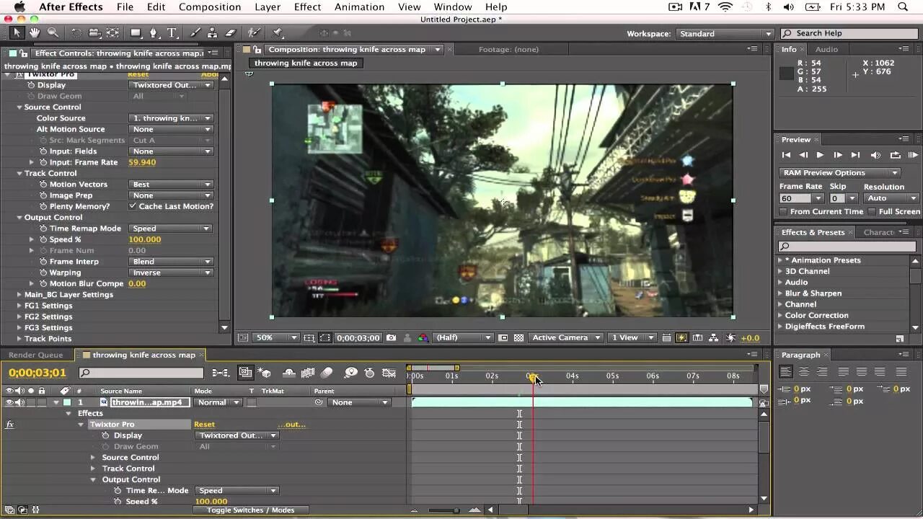Toggle the Live Update timeline icon

coord(245,373)
